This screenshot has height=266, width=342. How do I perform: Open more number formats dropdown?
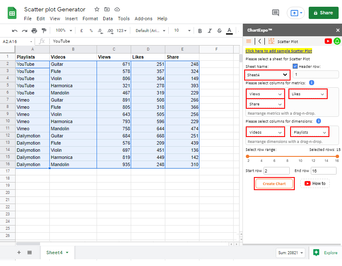[x=121, y=31]
